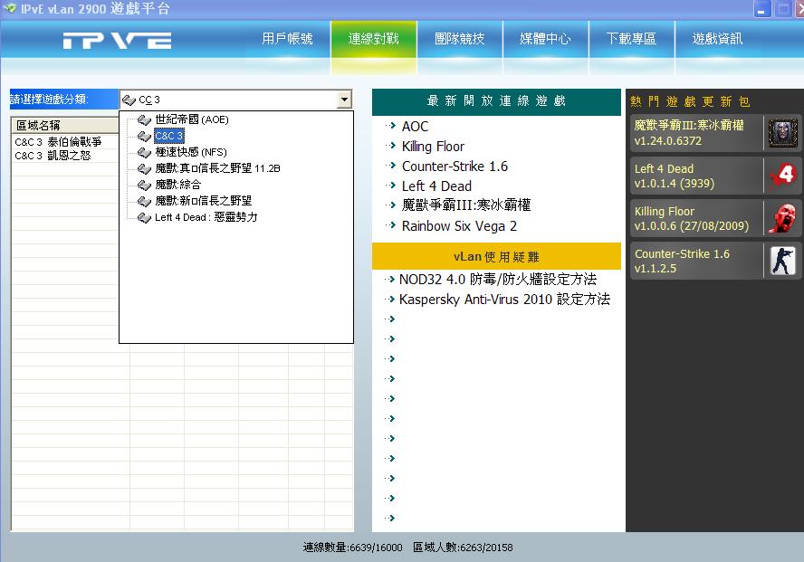
Task: Click the 連線數量:6639/16000 status text
Action: [352, 548]
